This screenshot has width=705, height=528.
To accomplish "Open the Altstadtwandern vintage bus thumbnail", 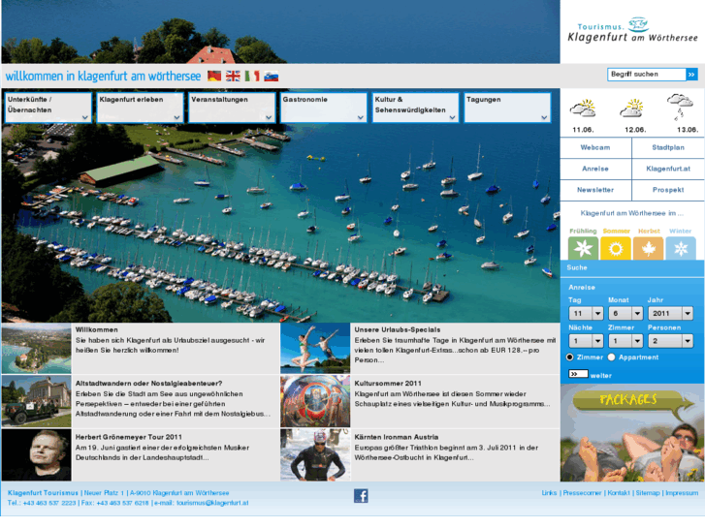I will (37, 401).
